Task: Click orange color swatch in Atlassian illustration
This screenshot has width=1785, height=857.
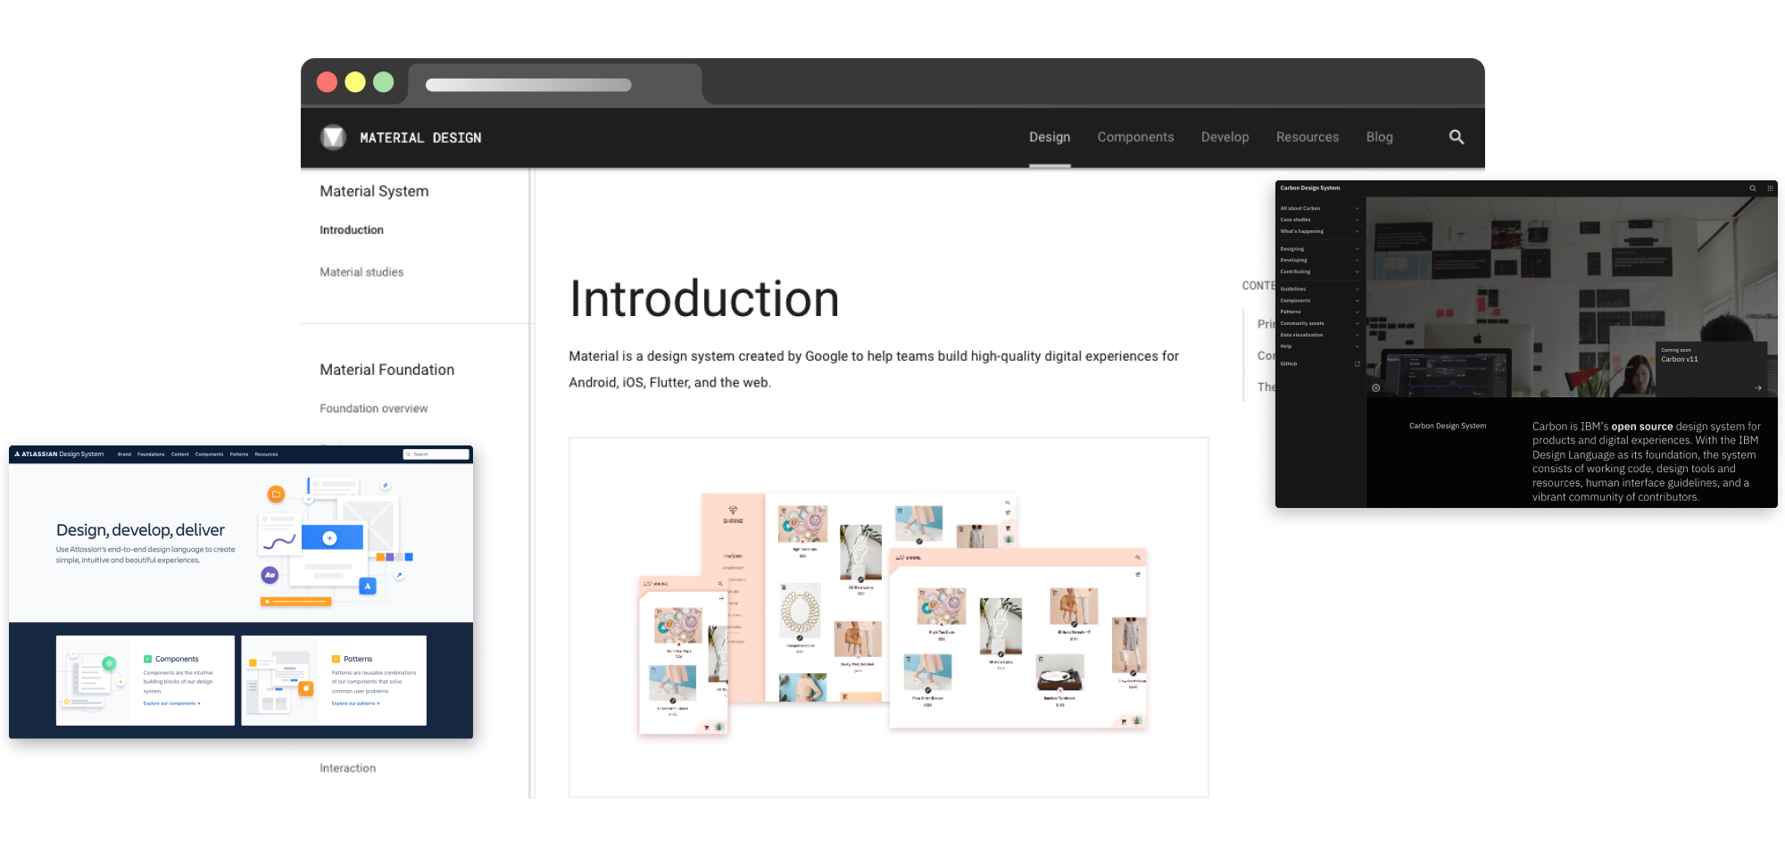Action: coord(380,557)
